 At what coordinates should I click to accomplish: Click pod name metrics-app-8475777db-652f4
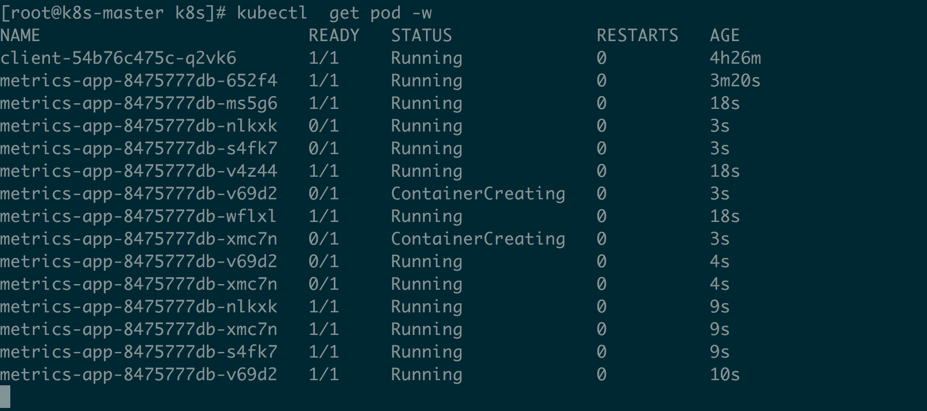pos(138,81)
